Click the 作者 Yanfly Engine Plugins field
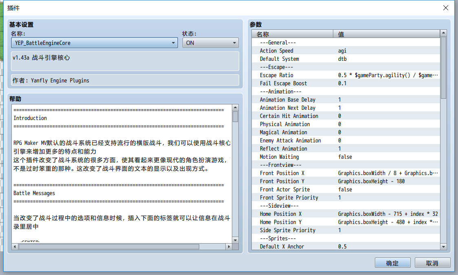The height and width of the screenshot is (275, 458). (125, 80)
